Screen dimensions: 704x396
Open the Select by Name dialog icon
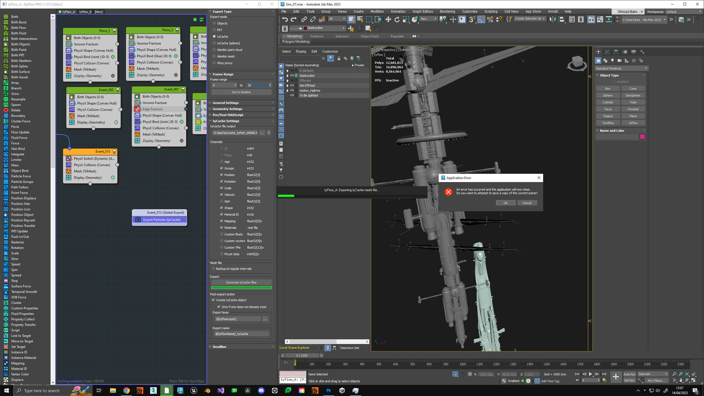coord(360,19)
